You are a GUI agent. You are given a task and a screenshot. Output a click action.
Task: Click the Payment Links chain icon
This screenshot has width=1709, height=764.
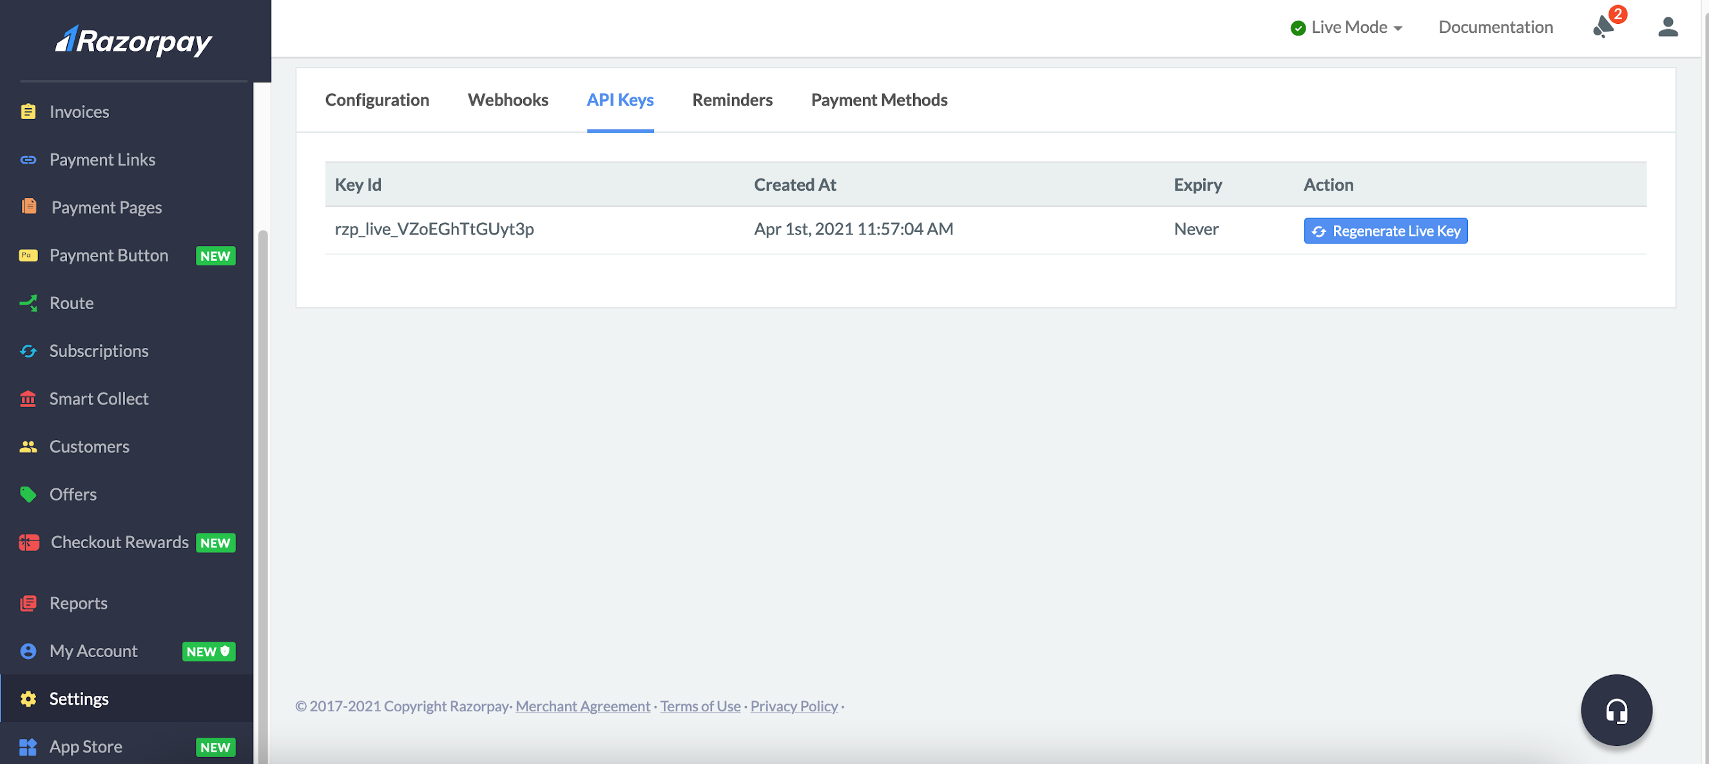click(x=28, y=159)
